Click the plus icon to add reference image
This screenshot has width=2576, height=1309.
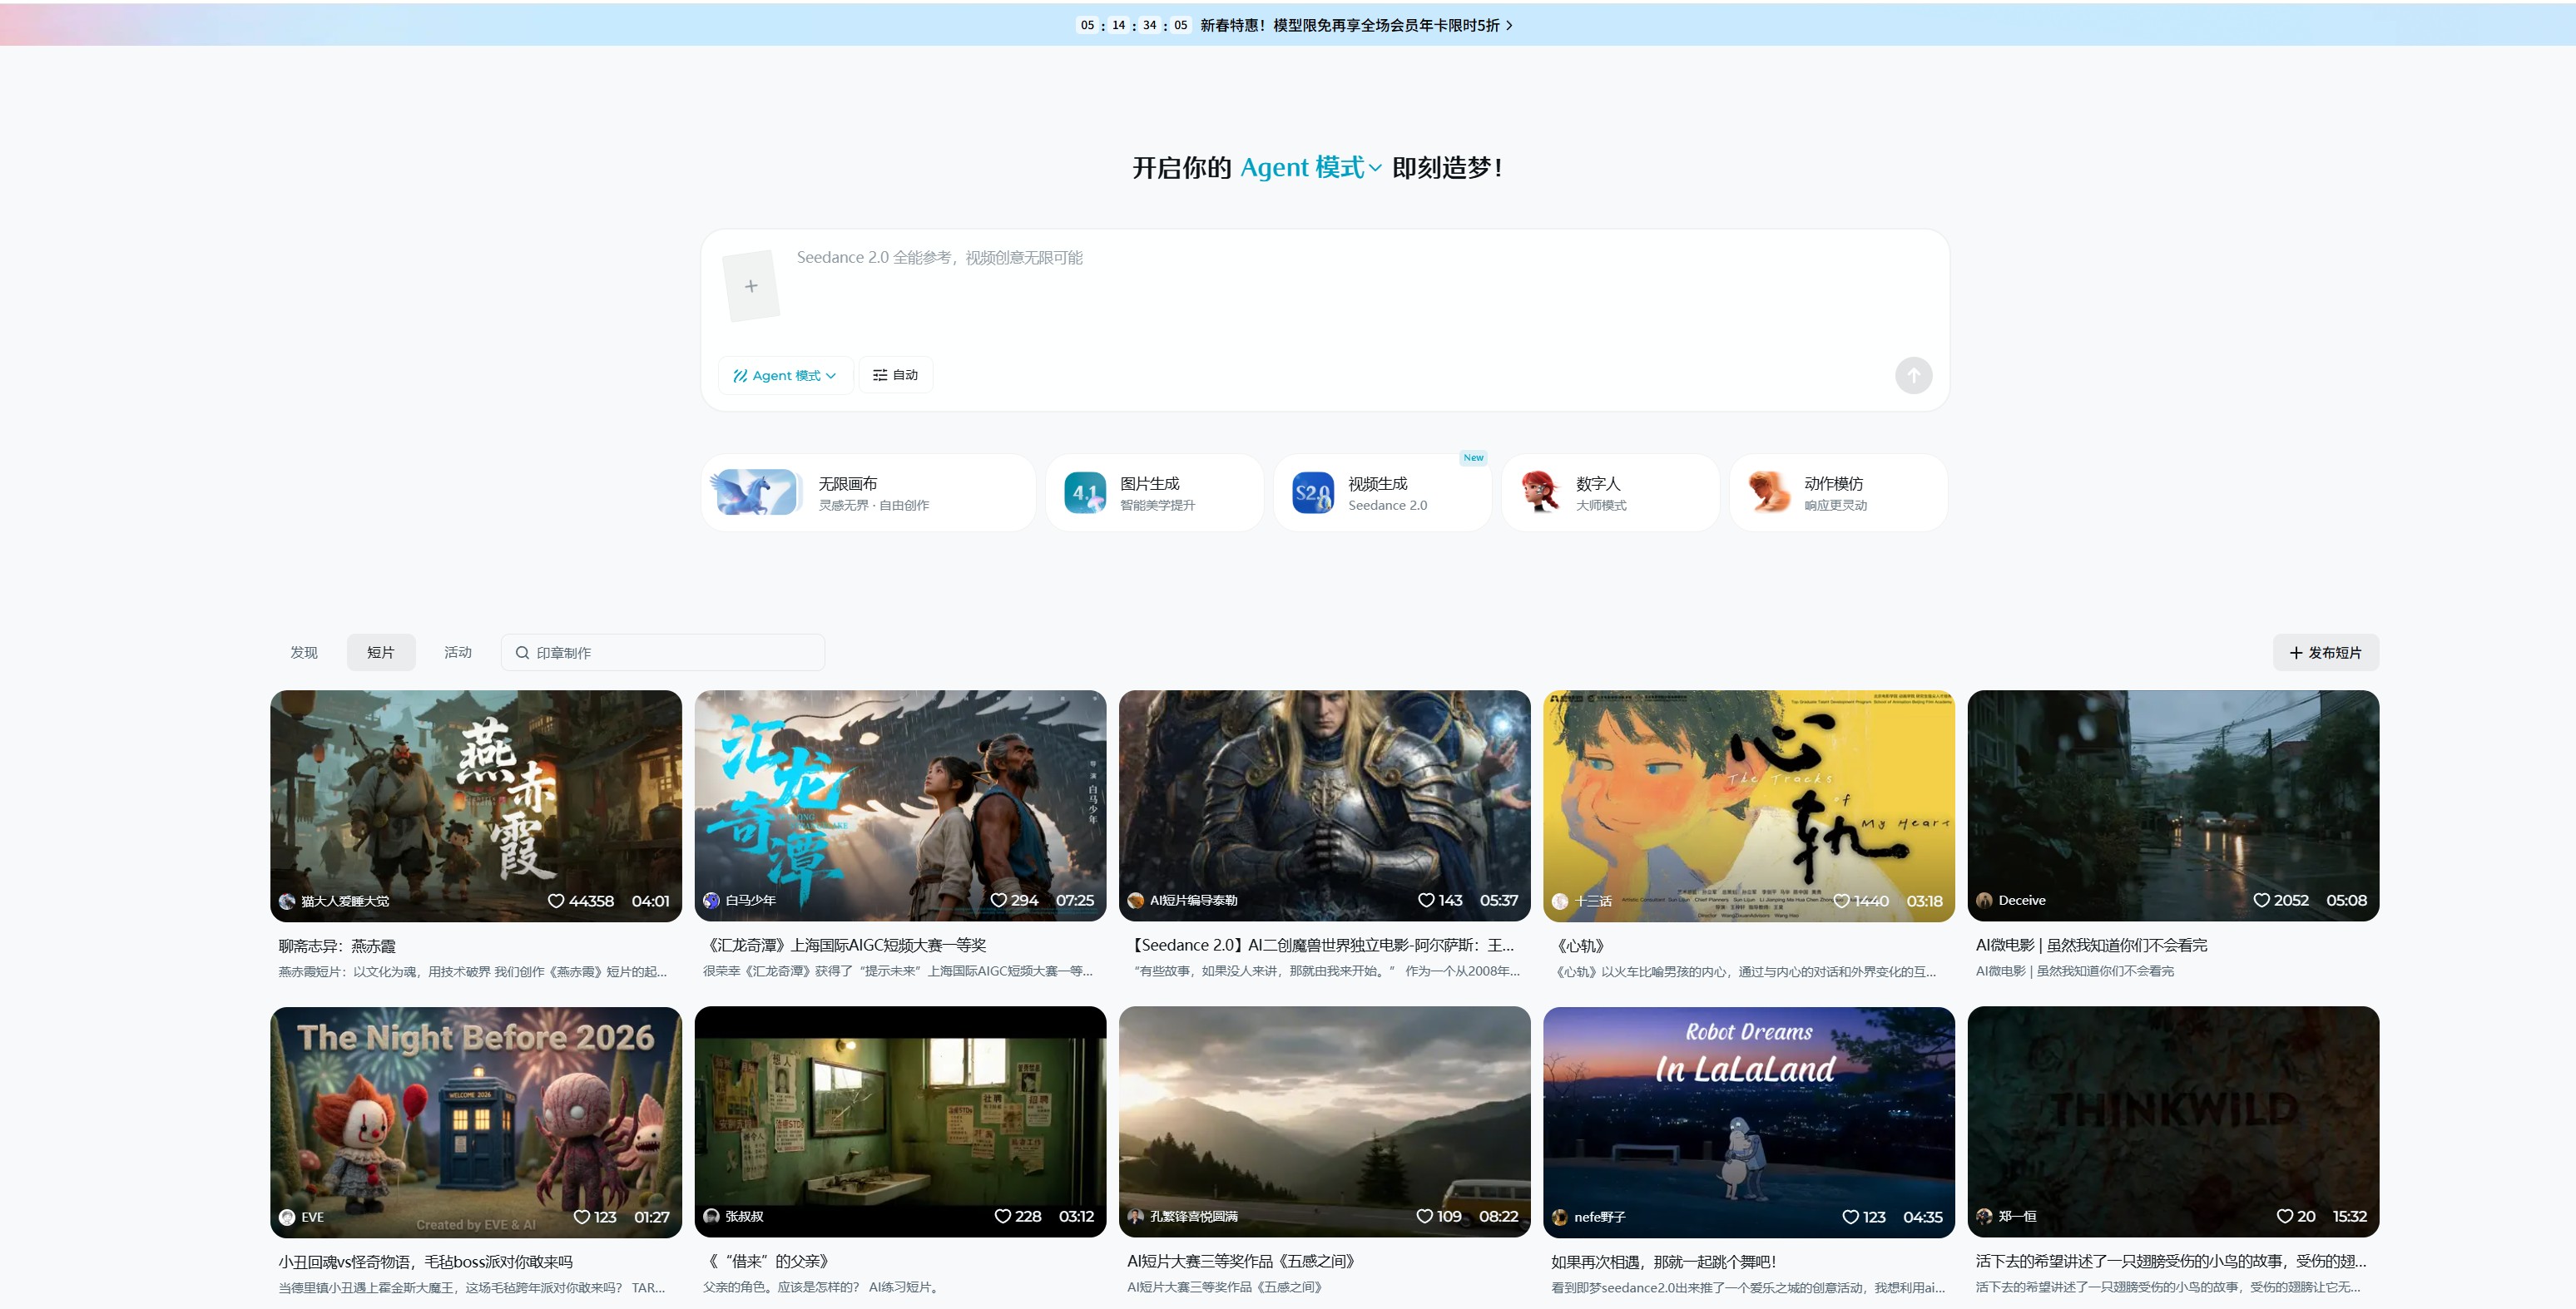tap(751, 287)
